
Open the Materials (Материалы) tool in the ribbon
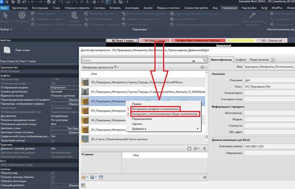pos(22,17)
